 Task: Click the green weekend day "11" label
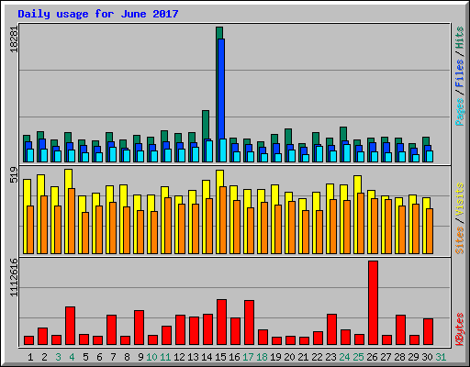coord(165,357)
